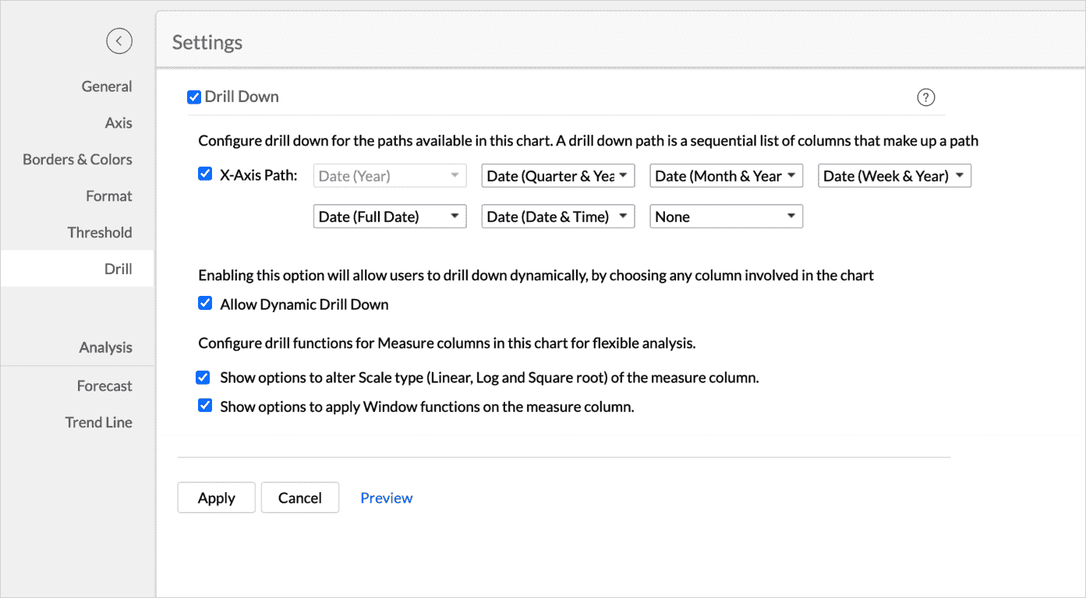Image resolution: width=1086 pixels, height=598 pixels.
Task: Expand the Date (Month & Year) dropdown
Action: pyautogui.click(x=726, y=176)
